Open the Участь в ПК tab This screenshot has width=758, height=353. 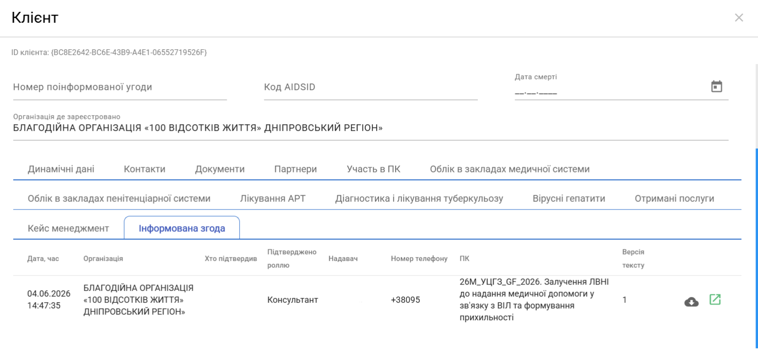[x=373, y=169]
